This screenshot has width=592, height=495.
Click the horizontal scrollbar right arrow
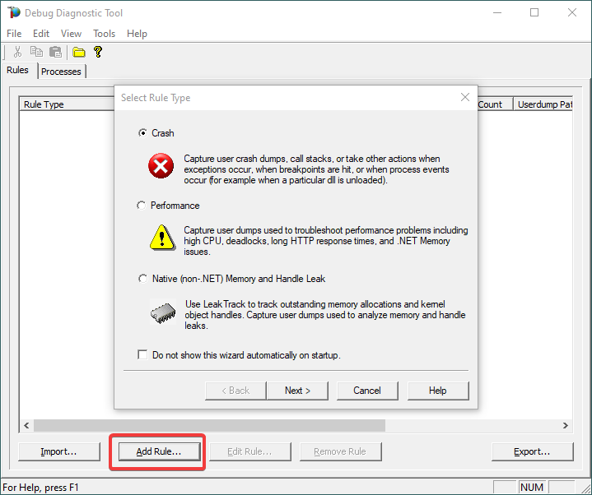click(x=565, y=426)
